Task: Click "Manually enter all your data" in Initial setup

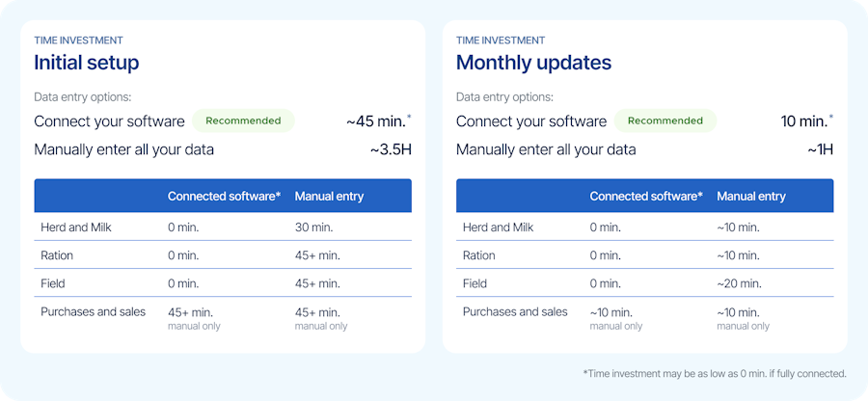Action: (123, 149)
